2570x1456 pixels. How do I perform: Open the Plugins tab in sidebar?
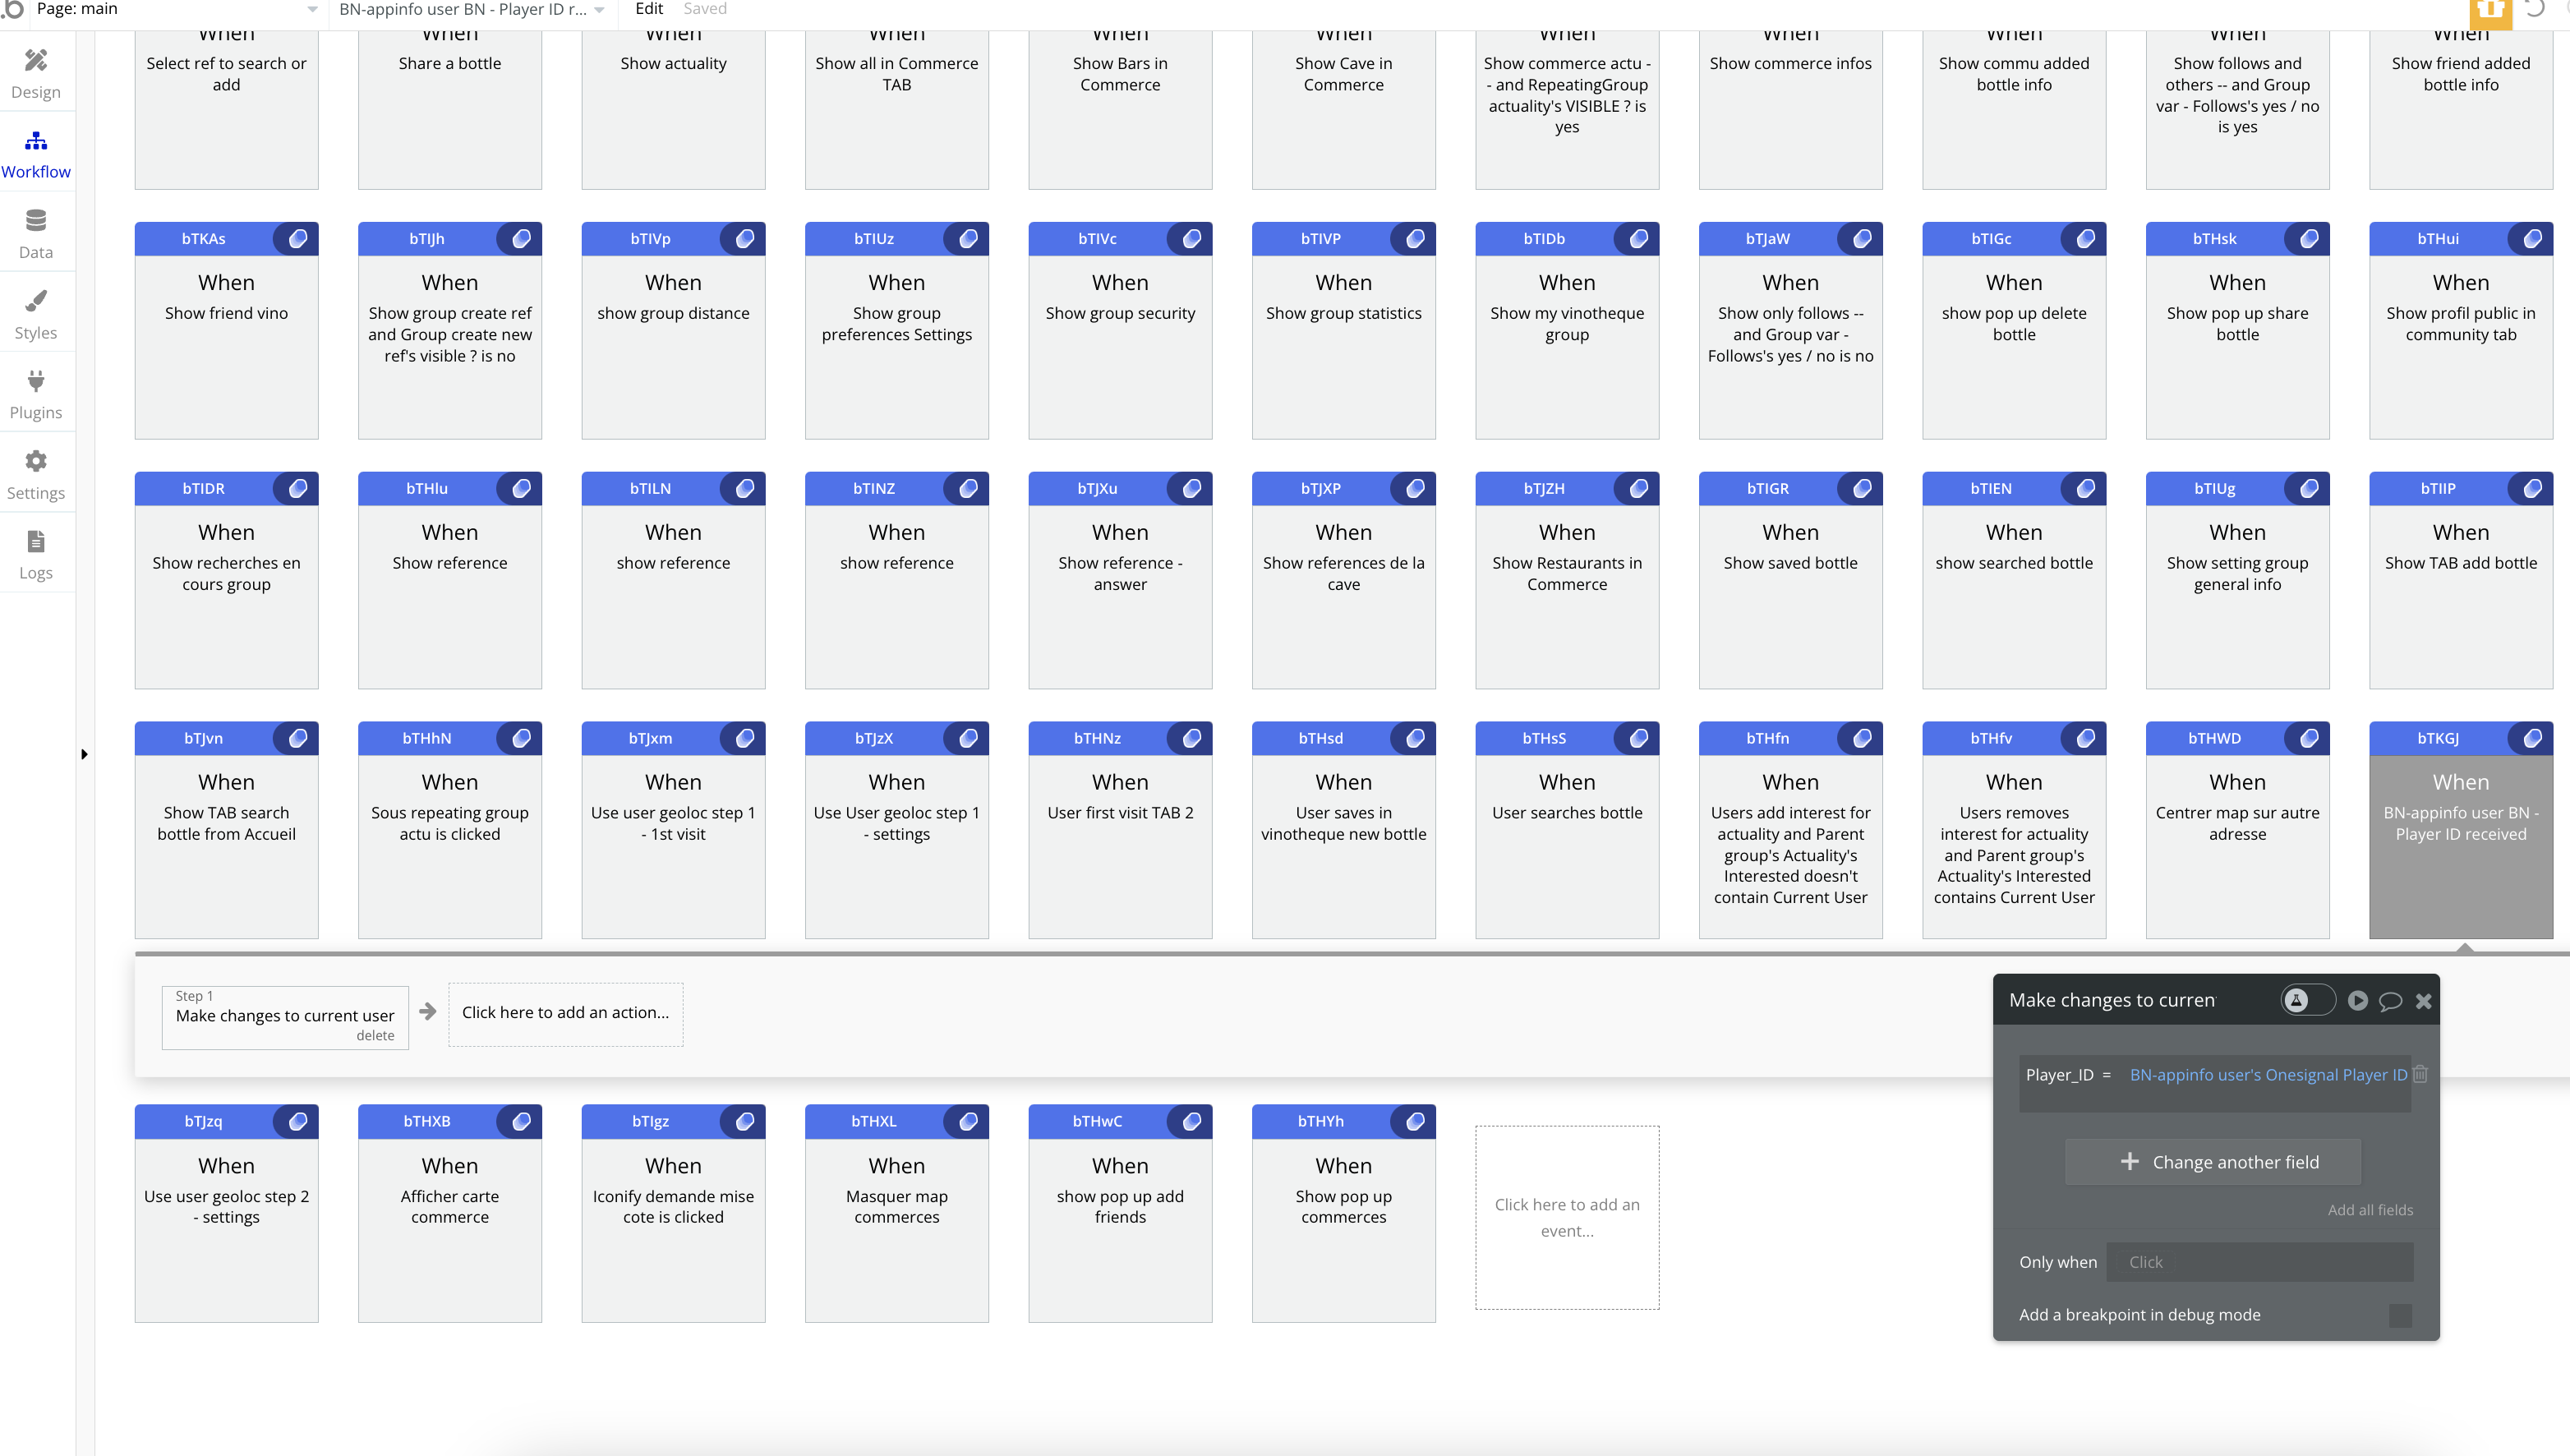(x=36, y=395)
